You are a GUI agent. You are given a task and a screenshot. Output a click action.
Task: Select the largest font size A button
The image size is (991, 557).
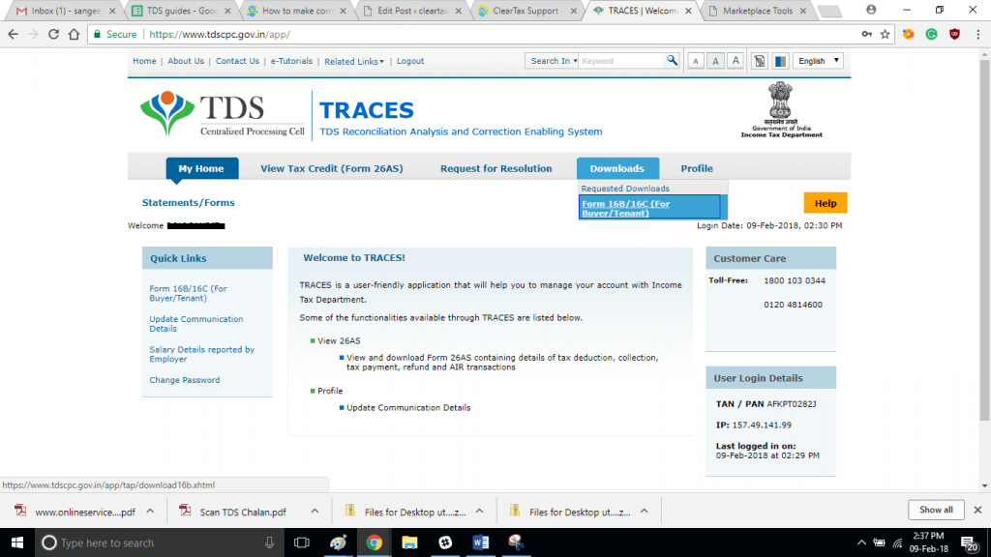click(x=736, y=61)
